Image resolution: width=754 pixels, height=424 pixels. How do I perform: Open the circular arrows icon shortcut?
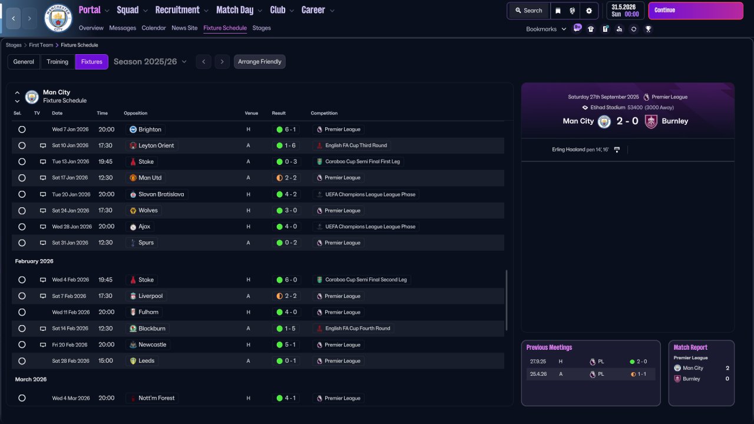point(634,29)
